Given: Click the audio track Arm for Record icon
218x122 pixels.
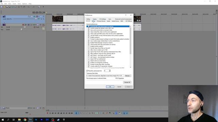Looking at the screenshot, I should (23, 25).
